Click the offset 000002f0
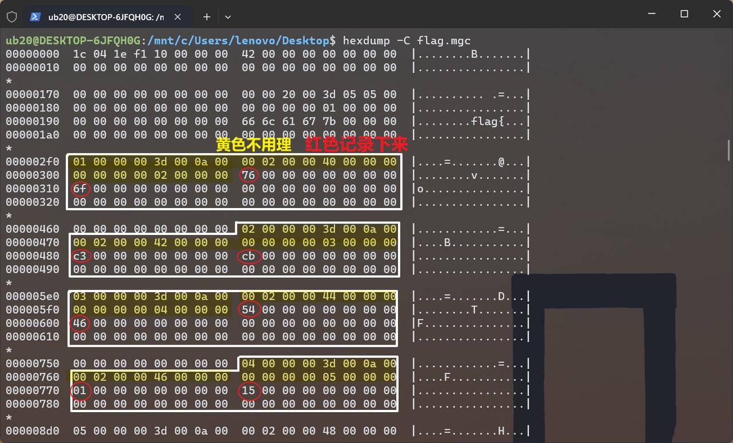This screenshot has width=733, height=443. tap(33, 162)
